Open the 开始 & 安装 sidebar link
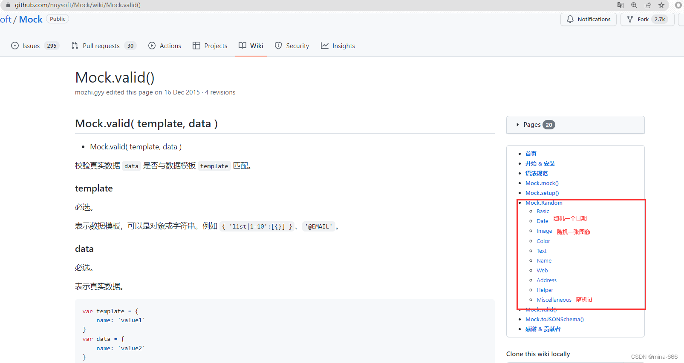 (540, 163)
